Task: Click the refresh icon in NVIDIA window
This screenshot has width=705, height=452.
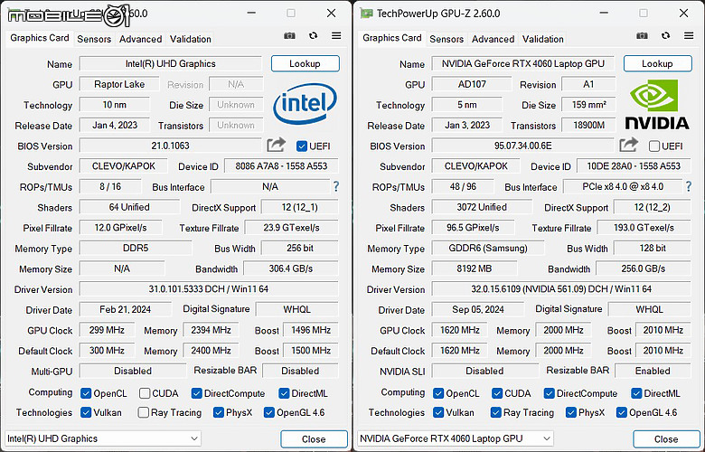Action: point(666,35)
